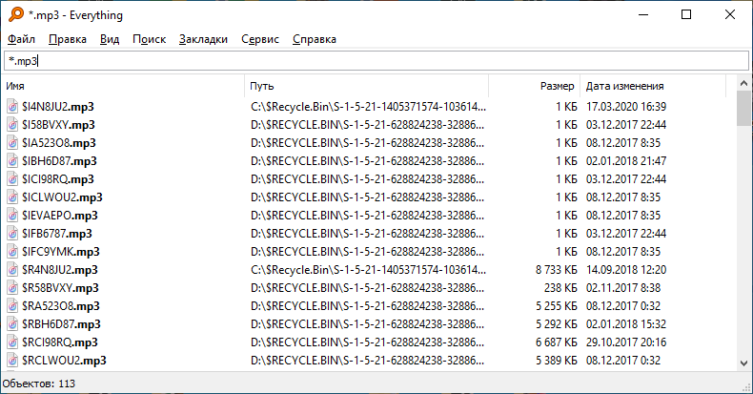Click the mp3 icon of $IFC9YMK.mp3
The height and width of the screenshot is (394, 753).
[x=12, y=252]
